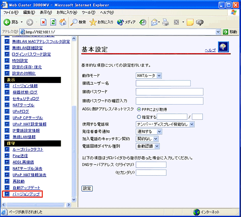Image resolution: width=241 pixels, height=217 pixels.
Task: Open the 表示(V) menu
Action: coord(46,12)
